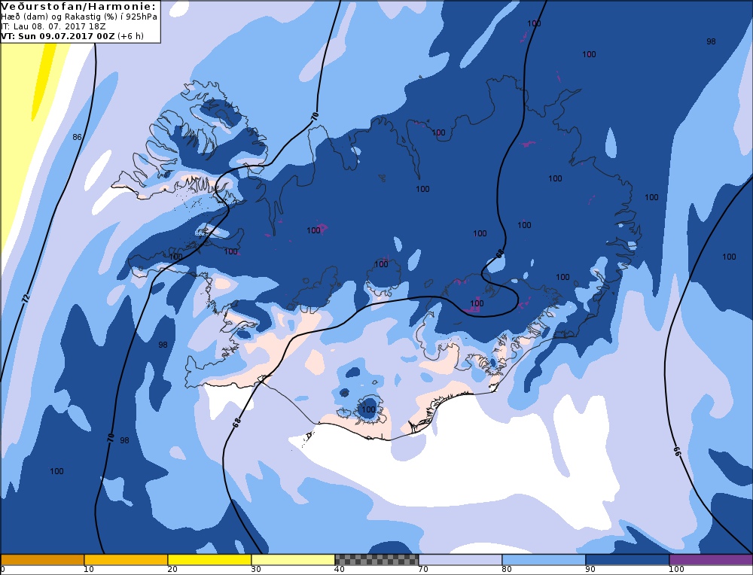Click the light blue 80–90 legend swatch
The image size is (753, 575).
(544, 560)
